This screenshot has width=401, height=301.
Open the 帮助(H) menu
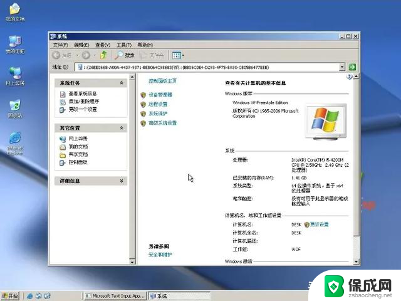[x=145, y=45]
